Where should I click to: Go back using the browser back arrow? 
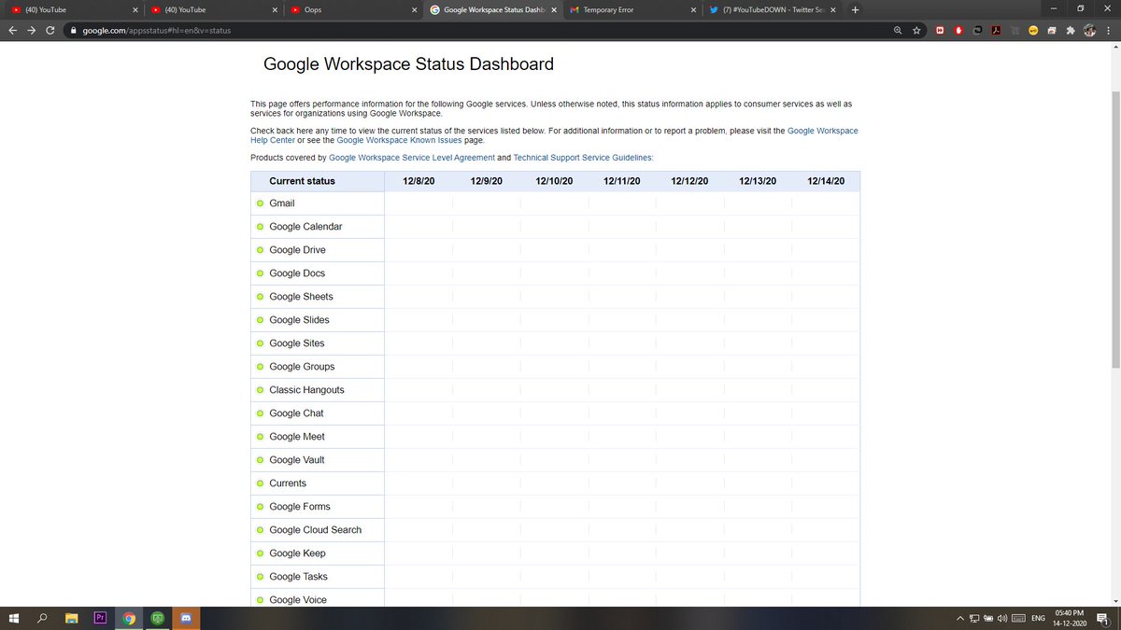12,30
